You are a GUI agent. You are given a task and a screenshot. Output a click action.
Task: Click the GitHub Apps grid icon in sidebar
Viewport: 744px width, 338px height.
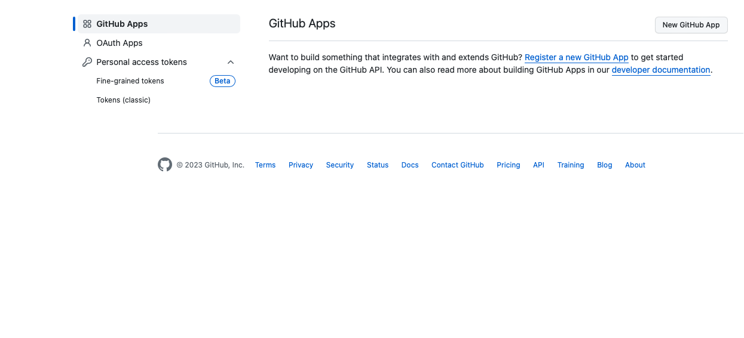click(87, 24)
